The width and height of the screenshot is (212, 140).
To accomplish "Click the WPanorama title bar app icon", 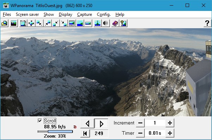I will 6,6.
